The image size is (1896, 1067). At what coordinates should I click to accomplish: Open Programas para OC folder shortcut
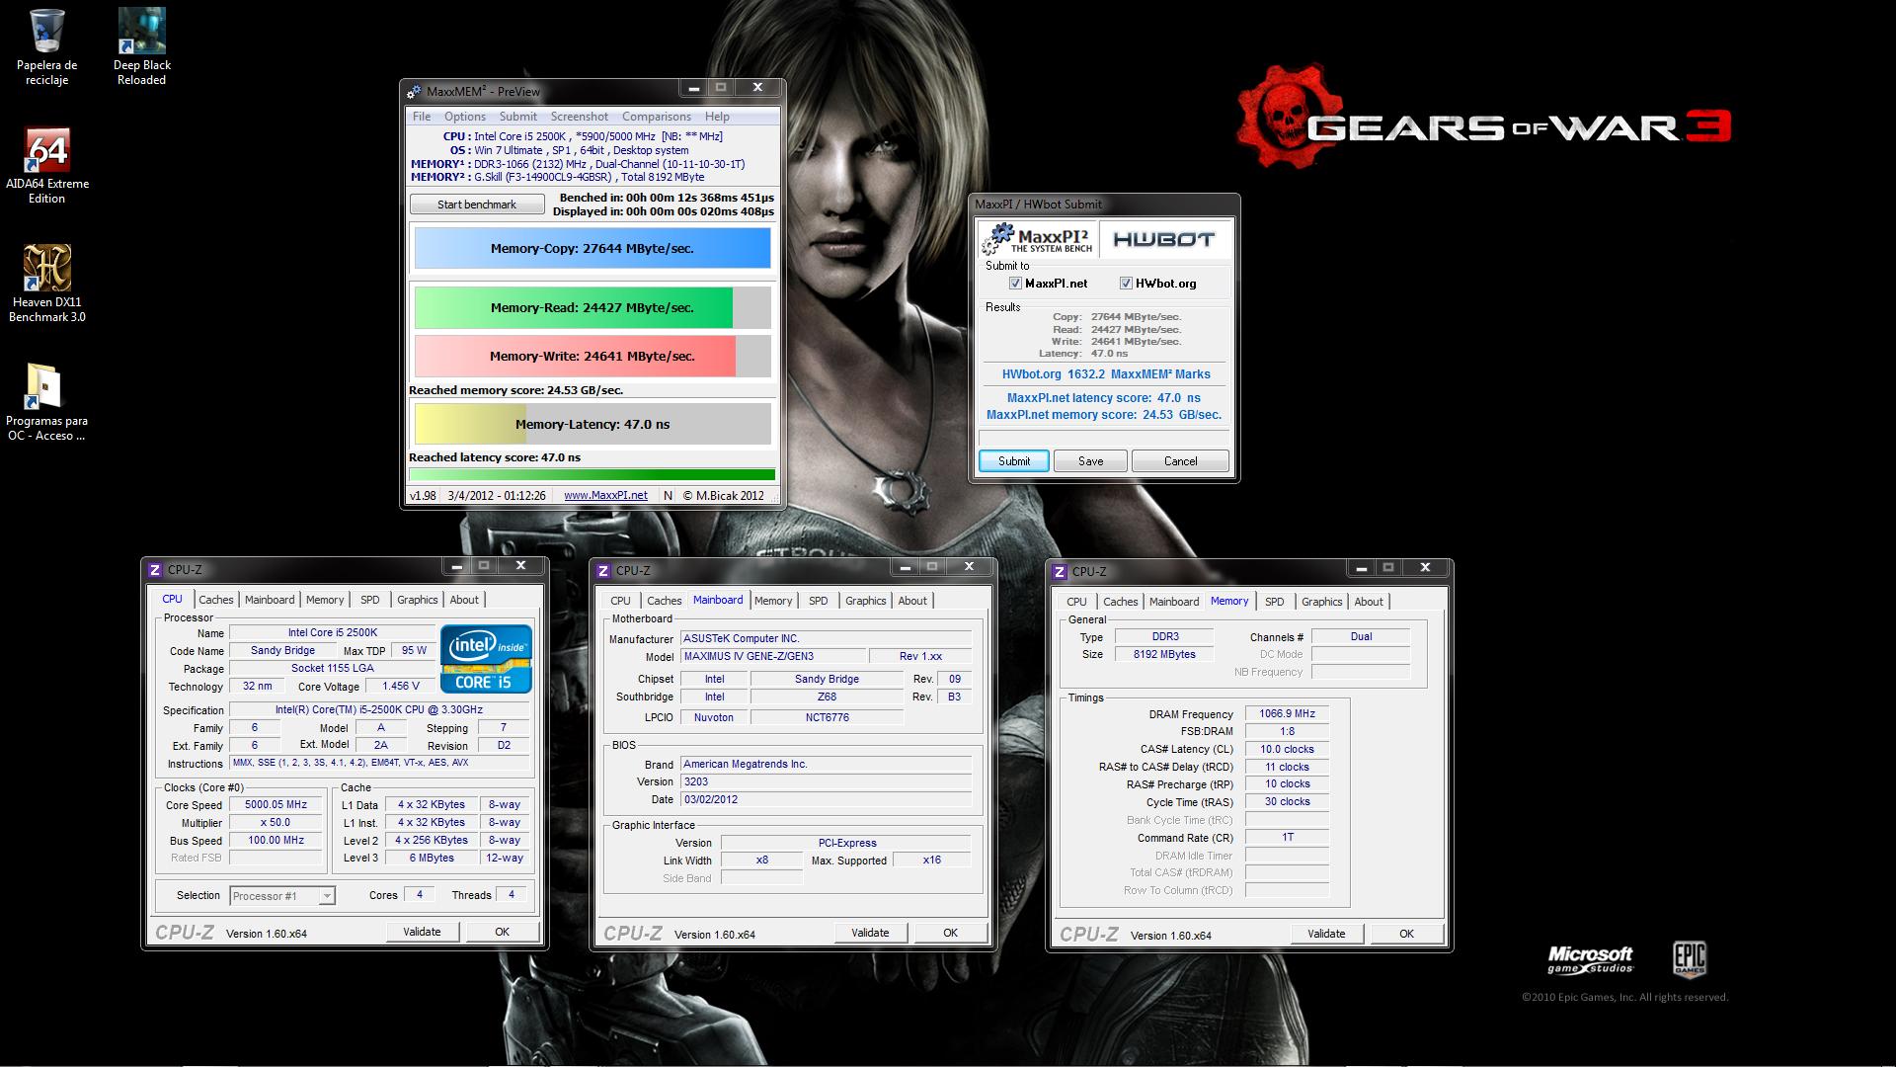pyautogui.click(x=46, y=402)
